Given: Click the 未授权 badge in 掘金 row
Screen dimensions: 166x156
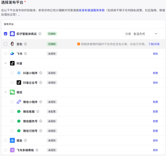Looking at the screenshot, I should pos(52,140).
